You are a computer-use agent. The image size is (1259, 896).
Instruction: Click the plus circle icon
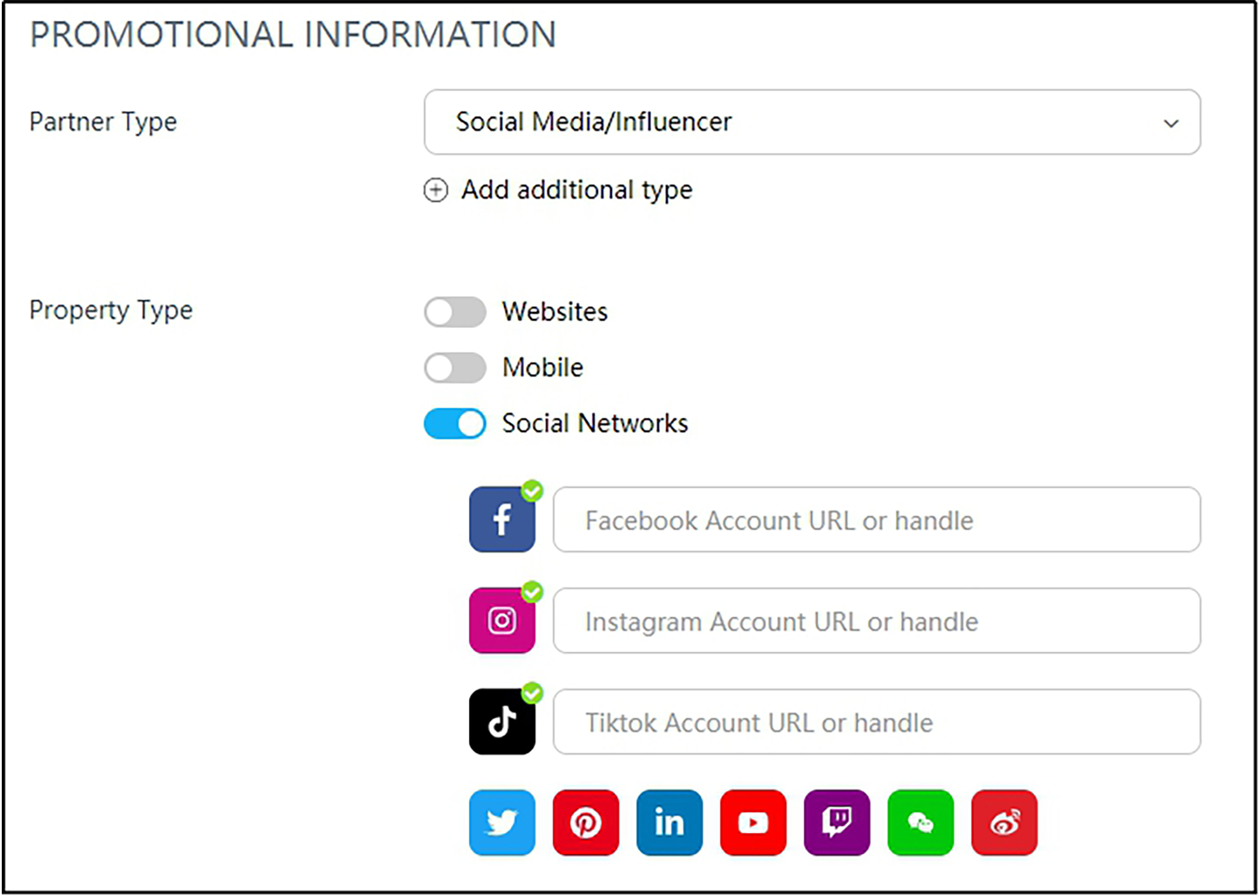point(436,190)
